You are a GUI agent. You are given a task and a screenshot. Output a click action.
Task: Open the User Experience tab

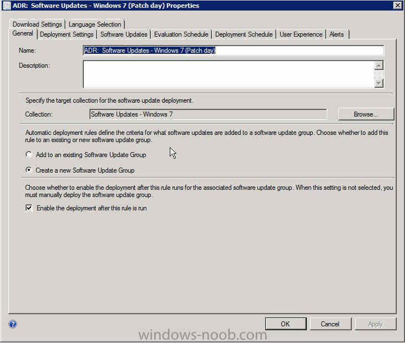coord(301,34)
